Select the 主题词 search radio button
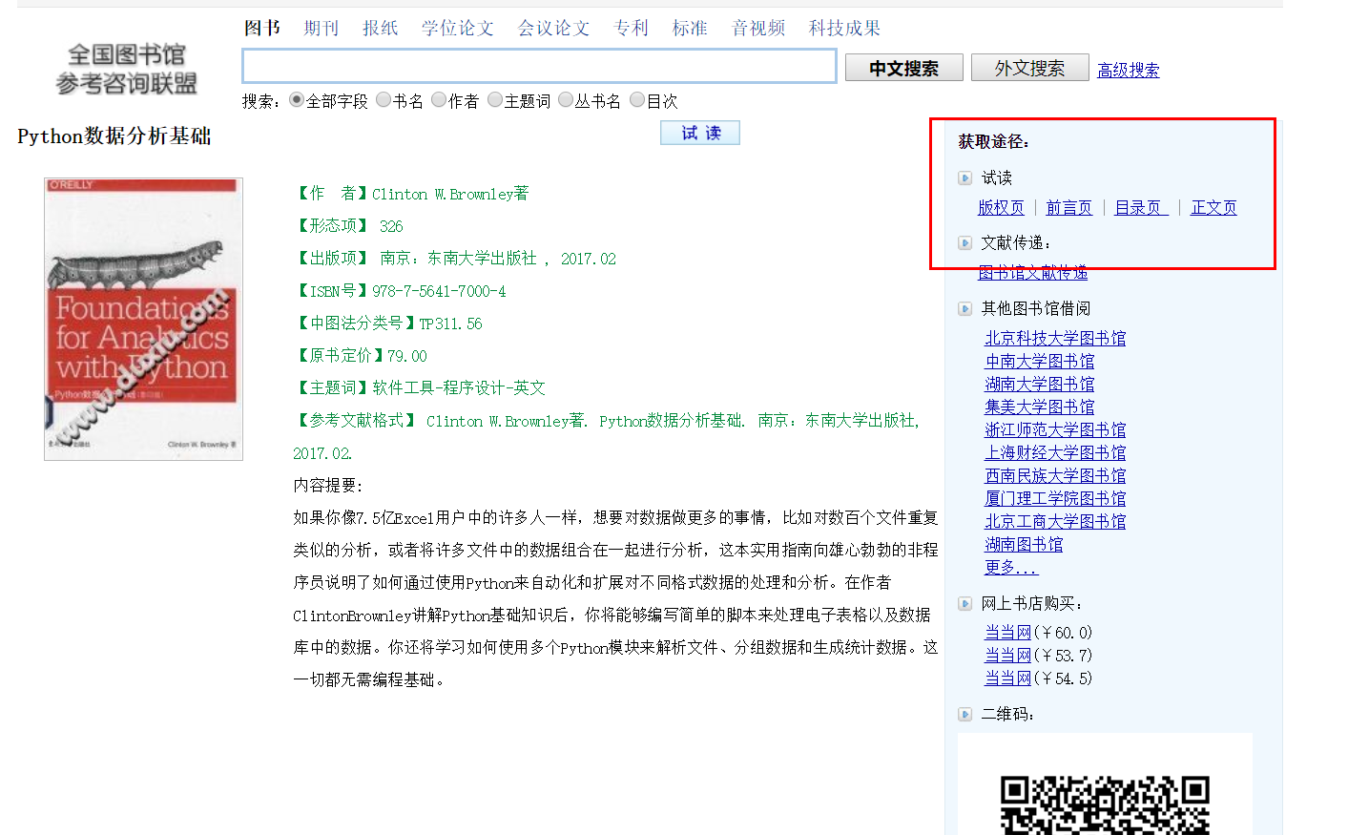This screenshot has width=1348, height=835. pos(495,100)
